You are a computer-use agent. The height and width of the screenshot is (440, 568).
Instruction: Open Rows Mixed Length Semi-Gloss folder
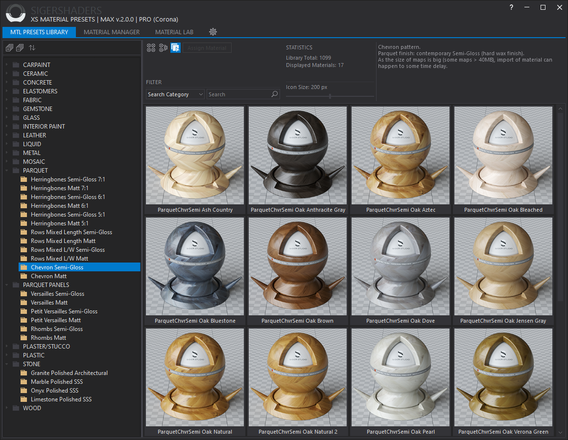(x=71, y=232)
